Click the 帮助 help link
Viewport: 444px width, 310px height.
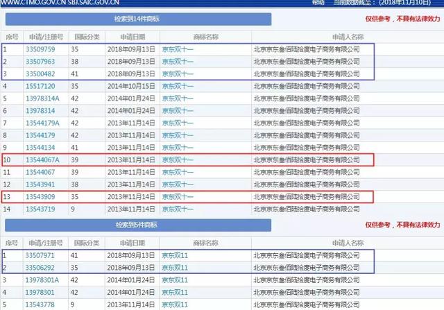318,3
